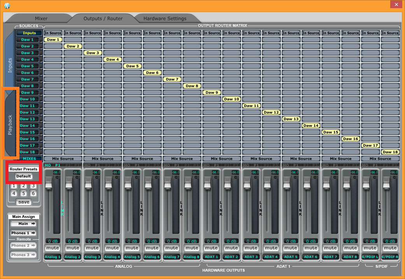Click the ADAT 4 0 dB value field
The image size is (405, 279).
(x=271, y=241)
